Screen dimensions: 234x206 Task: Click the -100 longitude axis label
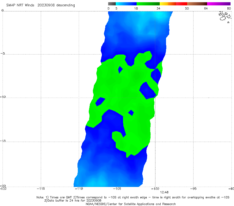[155, 189]
